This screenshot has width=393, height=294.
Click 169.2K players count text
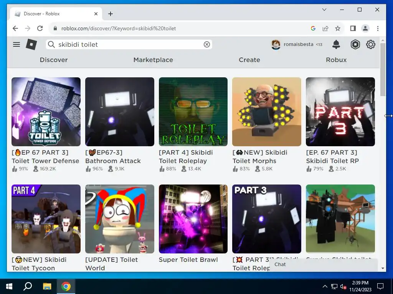pos(48,169)
